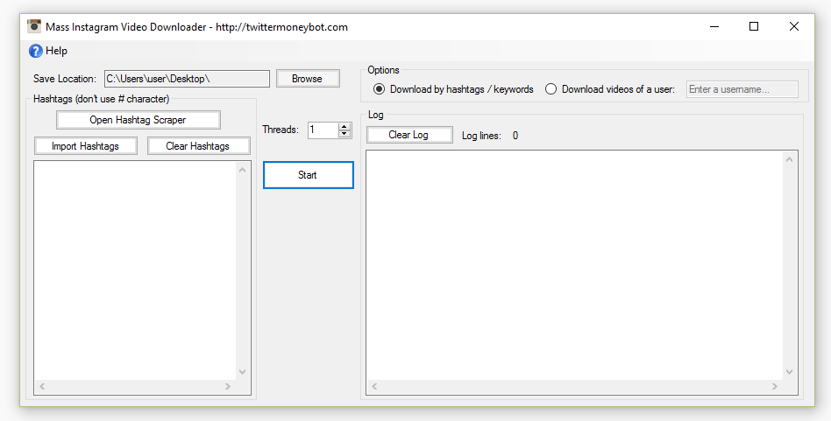Click the Save Location path field
The image size is (831, 421).
click(186, 79)
